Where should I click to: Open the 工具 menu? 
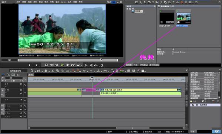[x=70, y=2]
